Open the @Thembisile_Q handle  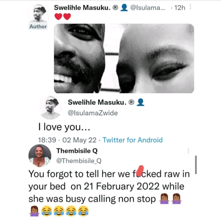(x=79, y=161)
